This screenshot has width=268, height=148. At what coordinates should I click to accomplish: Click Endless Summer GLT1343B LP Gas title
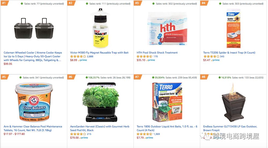pos(230,128)
